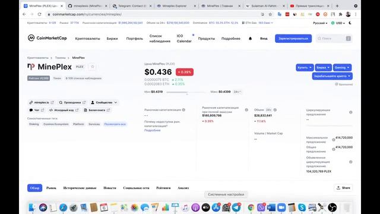Open Microsoft Word in the Dock

tap(271, 207)
